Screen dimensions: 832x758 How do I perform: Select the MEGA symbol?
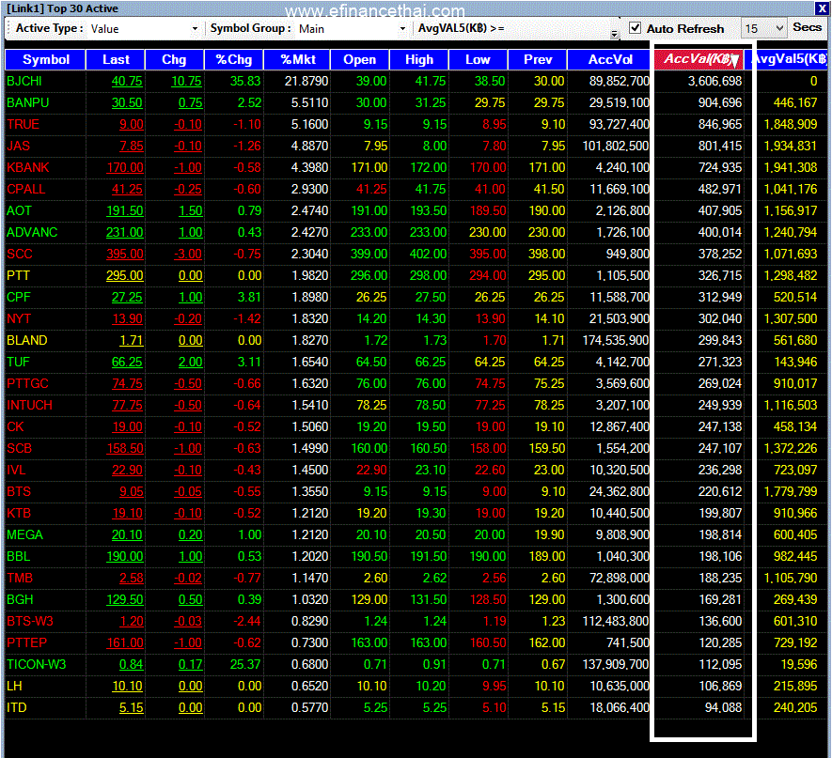click(x=25, y=534)
